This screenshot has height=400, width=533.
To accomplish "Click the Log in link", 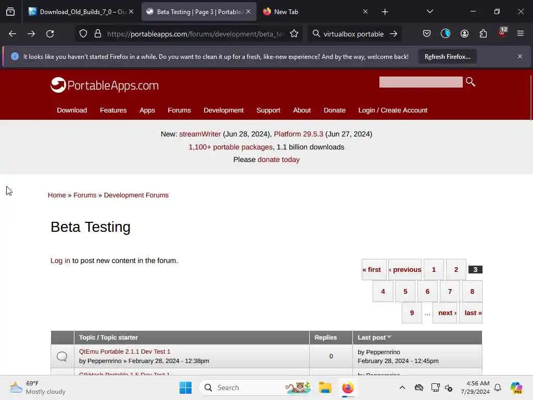I will click(60, 260).
